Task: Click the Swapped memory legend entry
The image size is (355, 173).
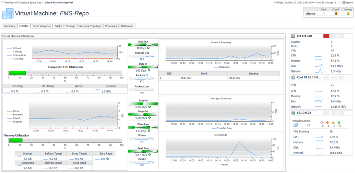Action: tap(14, 122)
